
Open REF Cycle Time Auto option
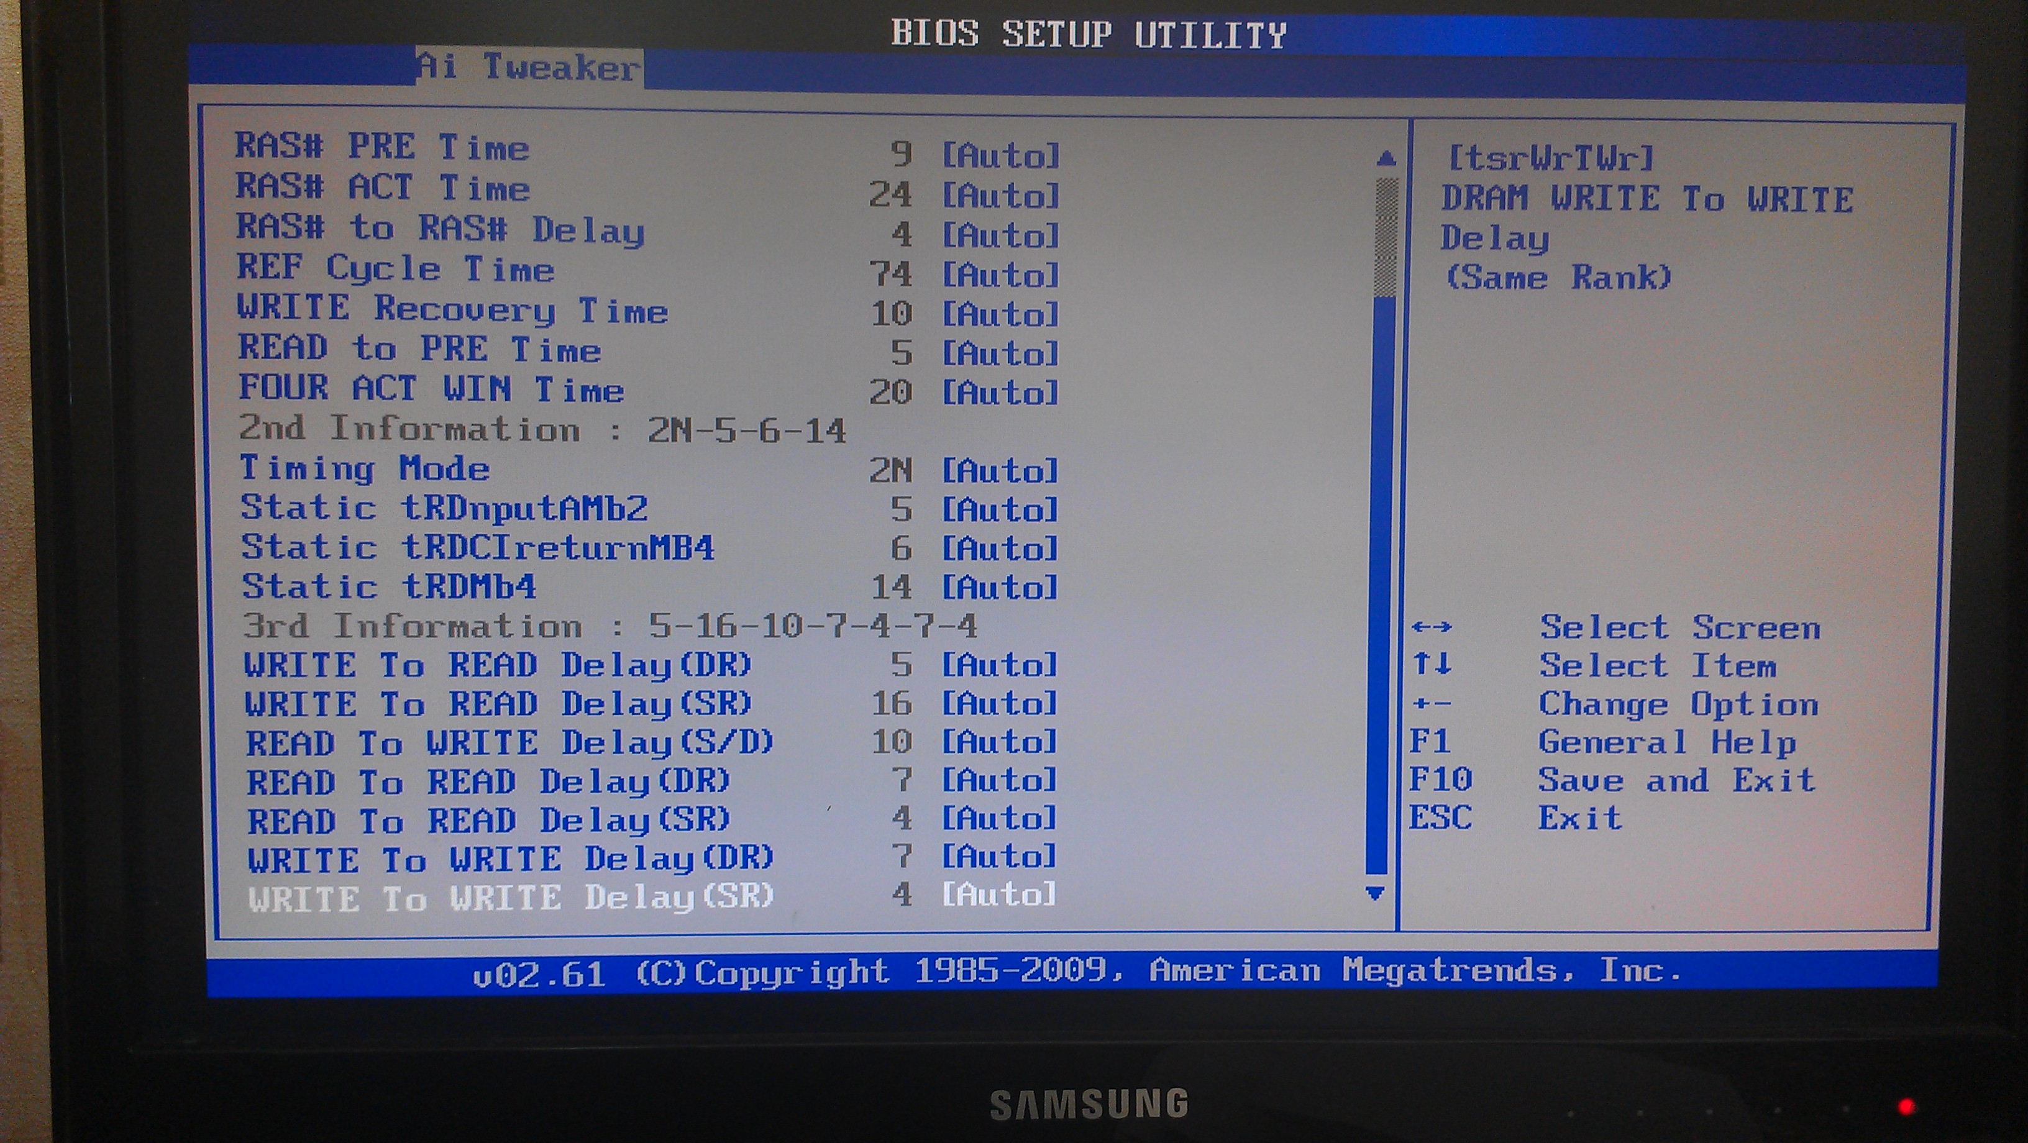pos(1000,275)
